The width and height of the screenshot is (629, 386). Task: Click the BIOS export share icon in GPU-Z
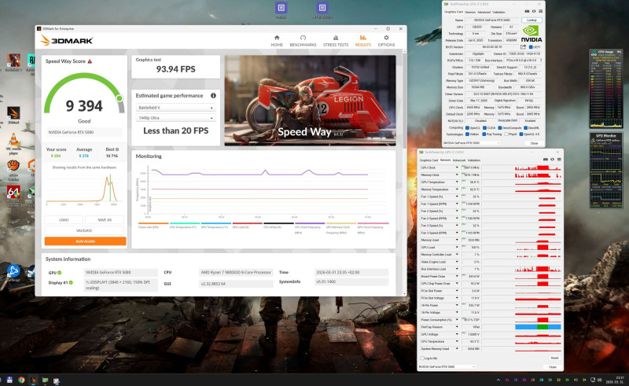[524, 47]
